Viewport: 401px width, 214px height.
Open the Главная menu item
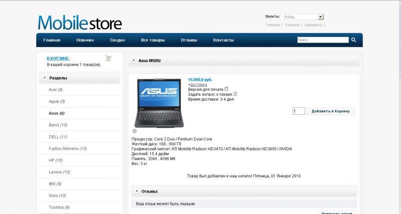[52, 40]
